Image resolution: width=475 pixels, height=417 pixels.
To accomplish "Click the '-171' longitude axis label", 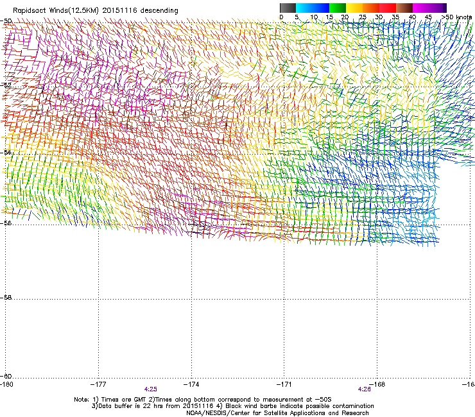I will click(x=284, y=384).
